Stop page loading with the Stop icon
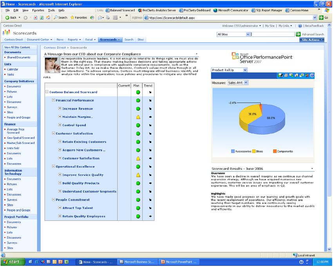The image size is (333, 267). point(36,18)
